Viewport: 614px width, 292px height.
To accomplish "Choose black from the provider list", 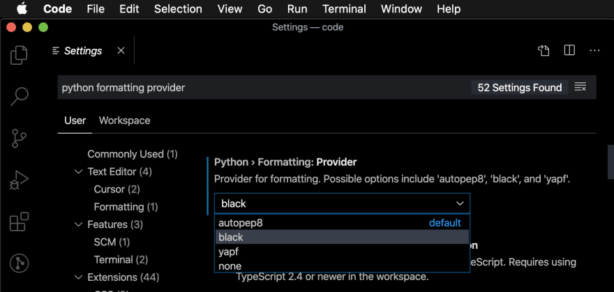I will click(342, 237).
